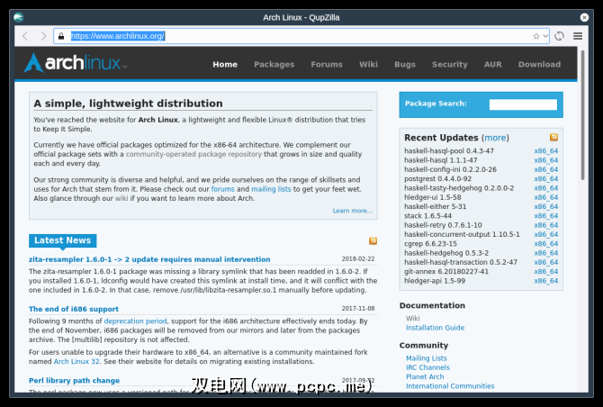Open address bar history dropdown arrow

click(545, 36)
